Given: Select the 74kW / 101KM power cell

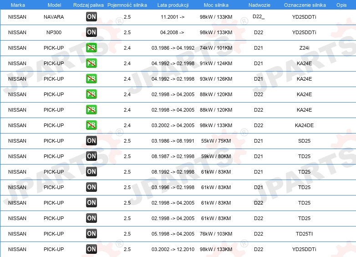Looking at the screenshot, I should pos(216,48).
